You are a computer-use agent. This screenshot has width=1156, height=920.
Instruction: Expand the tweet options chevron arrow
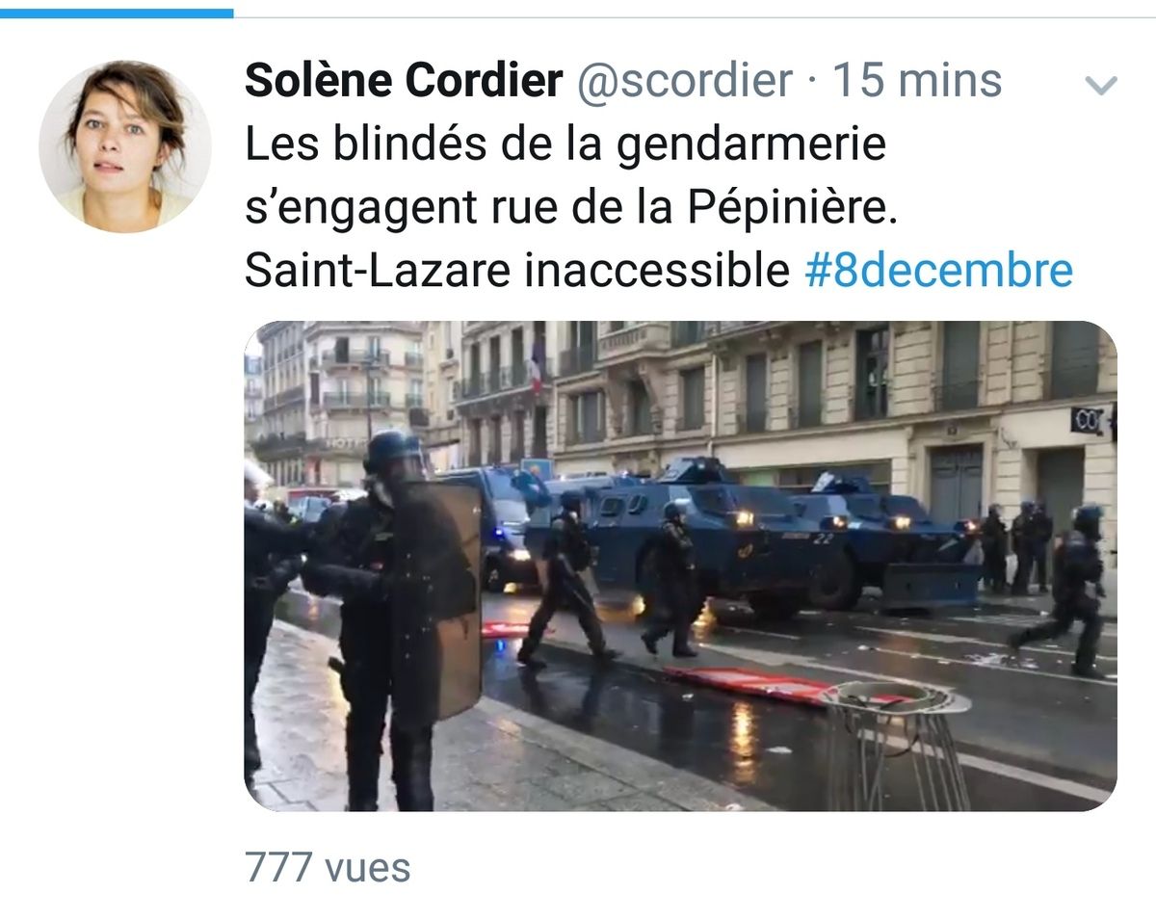pos(1100,86)
